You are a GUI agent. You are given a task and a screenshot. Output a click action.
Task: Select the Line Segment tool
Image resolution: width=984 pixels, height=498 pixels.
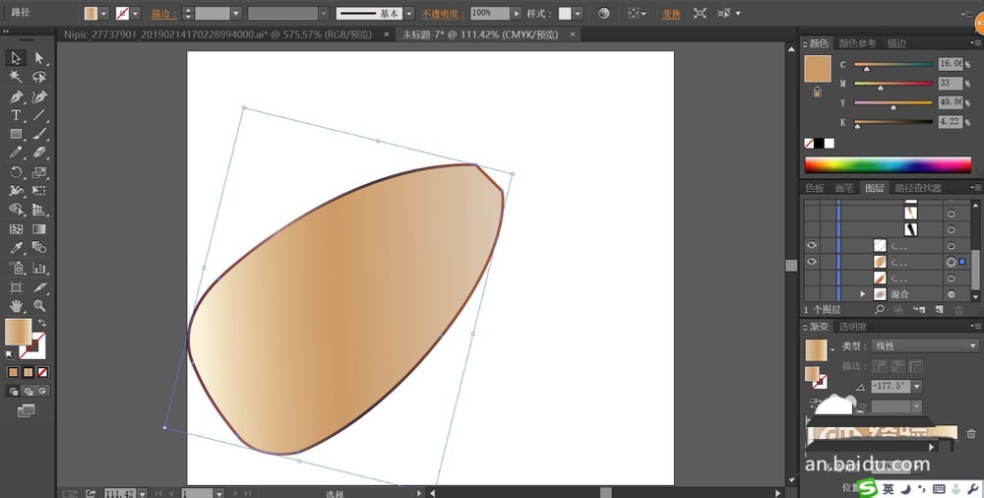39,115
